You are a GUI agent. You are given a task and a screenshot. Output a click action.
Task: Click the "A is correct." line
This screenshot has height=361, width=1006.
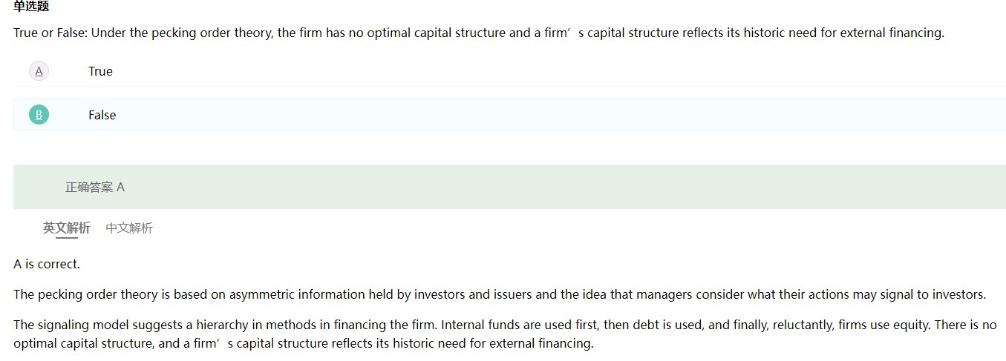[47, 264]
